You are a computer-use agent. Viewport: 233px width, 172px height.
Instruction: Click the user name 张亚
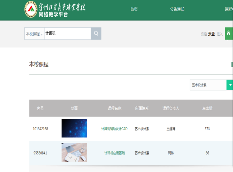coord(211,34)
